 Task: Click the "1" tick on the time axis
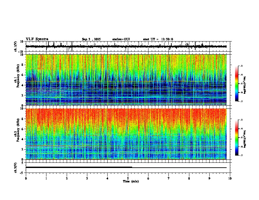coord(46,178)
